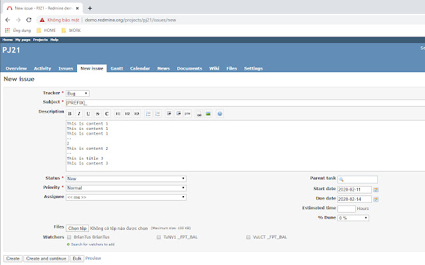This screenshot has height=265, width=425.
Task: Open the Apps shortcut in bookmarks bar
Action: click(x=18, y=30)
